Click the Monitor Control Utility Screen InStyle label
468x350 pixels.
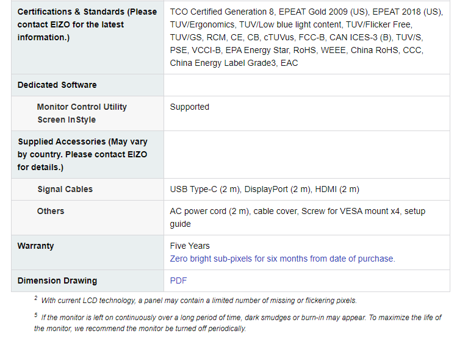click(x=82, y=113)
